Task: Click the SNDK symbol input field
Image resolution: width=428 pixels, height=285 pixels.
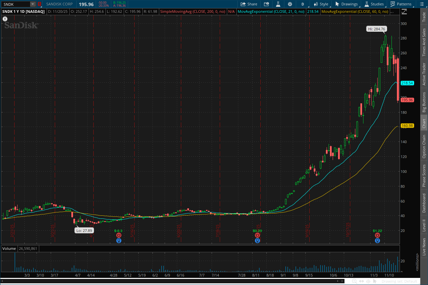Action: (x=16, y=4)
